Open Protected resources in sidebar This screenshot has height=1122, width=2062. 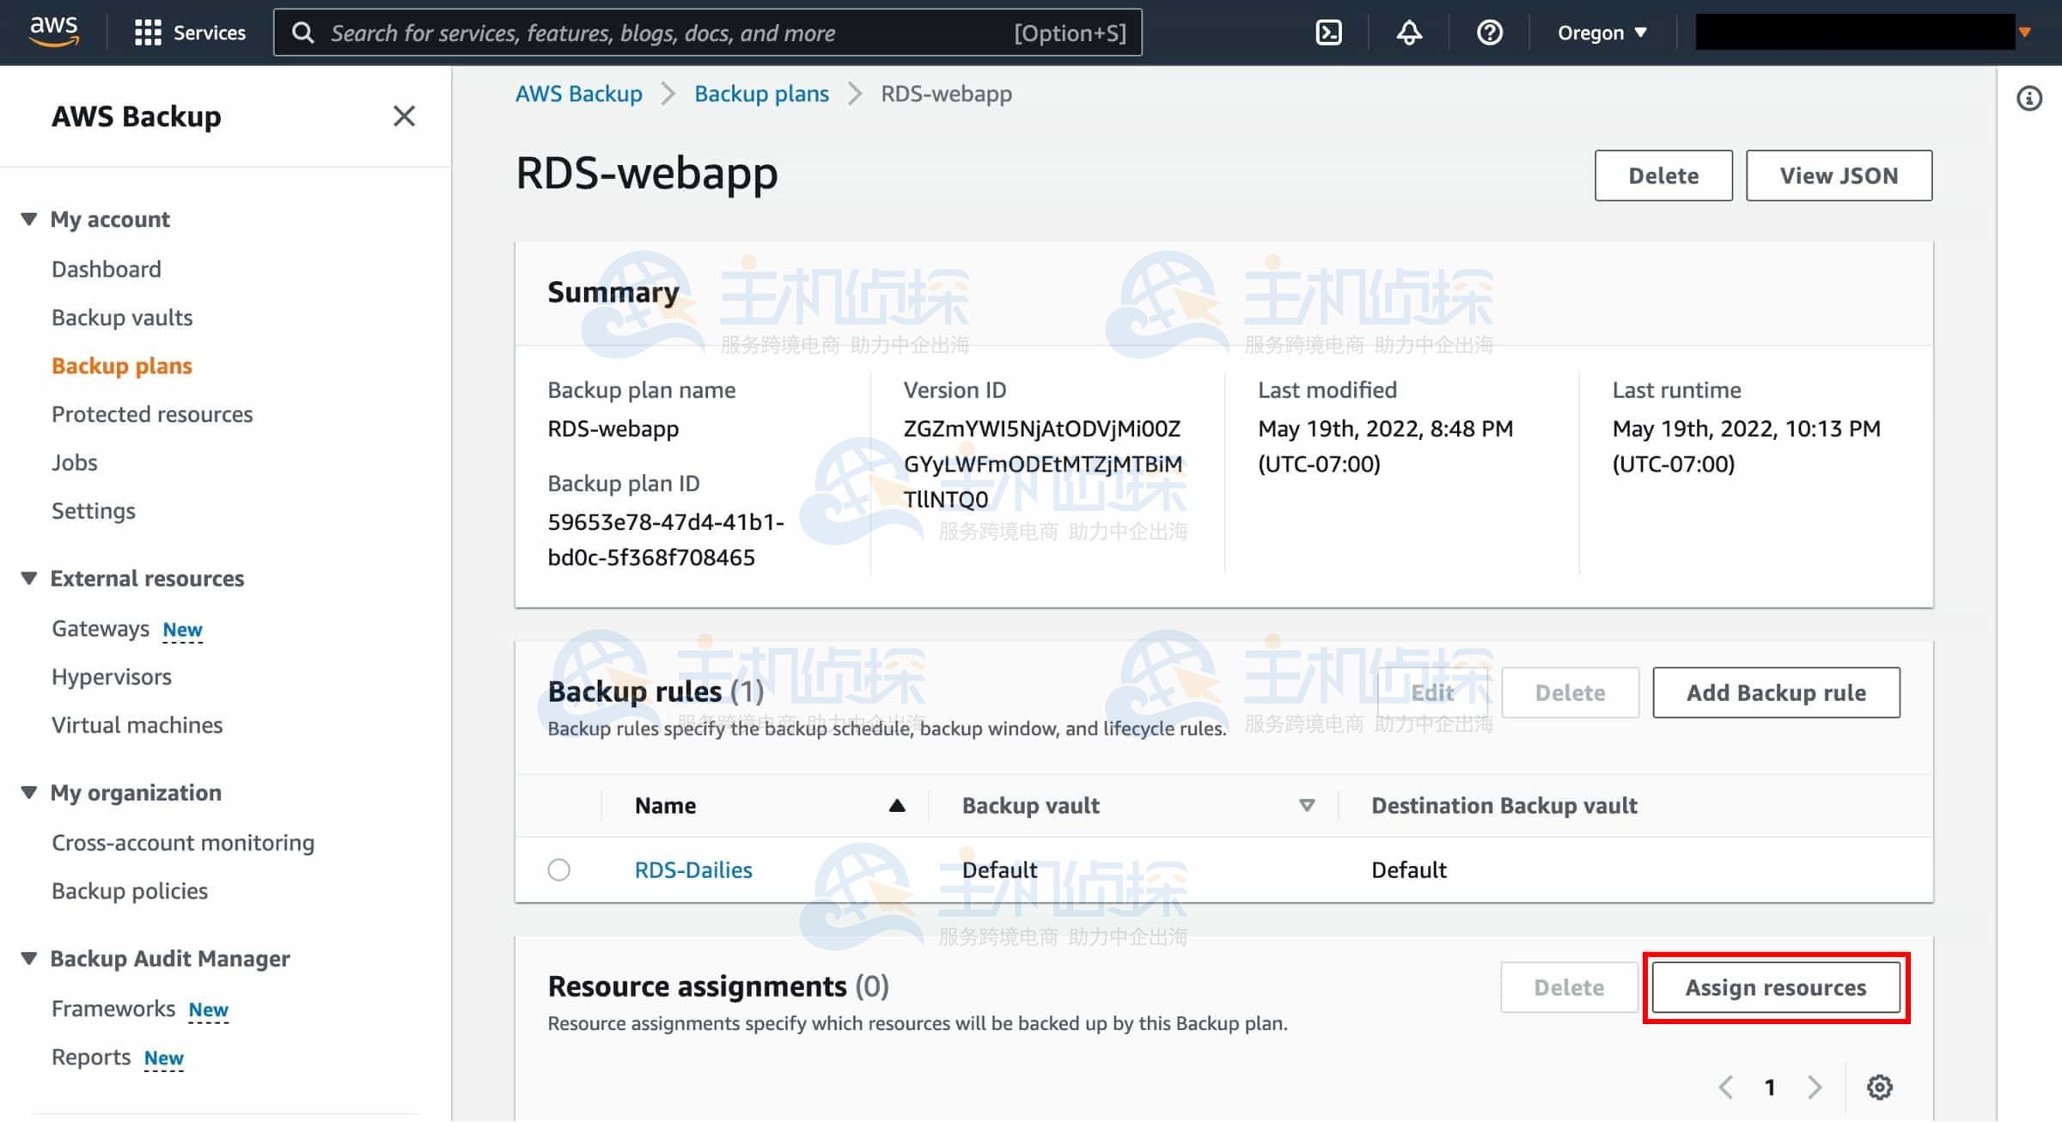(x=152, y=414)
